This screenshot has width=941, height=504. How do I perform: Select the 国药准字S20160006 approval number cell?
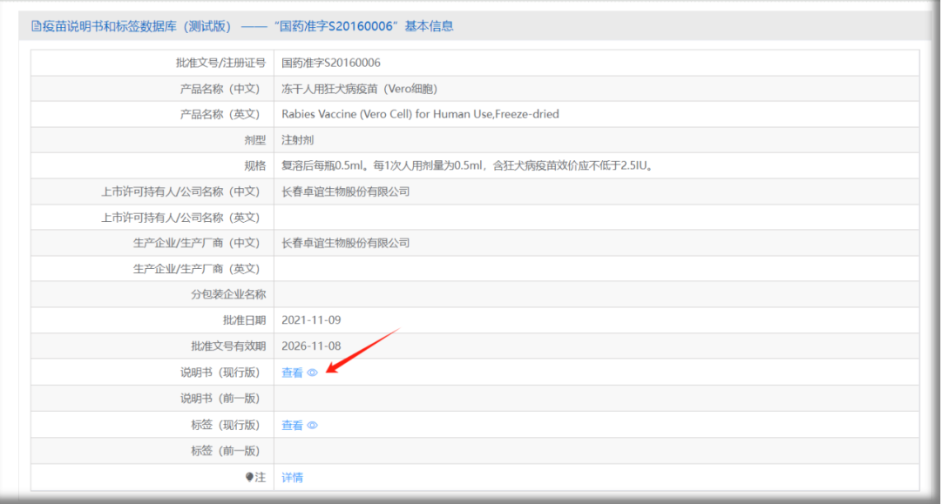pos(331,63)
